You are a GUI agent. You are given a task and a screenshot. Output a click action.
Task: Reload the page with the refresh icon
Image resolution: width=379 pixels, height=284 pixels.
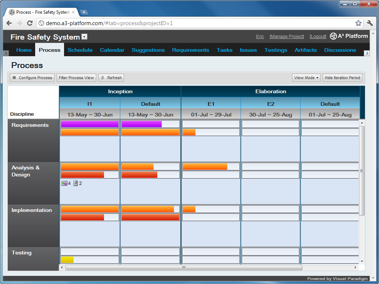pos(30,23)
